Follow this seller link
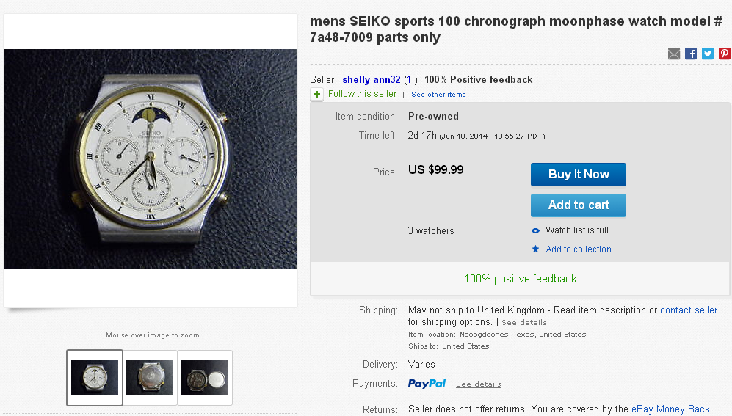Image resolution: width=732 pixels, height=416 pixels. tap(362, 94)
